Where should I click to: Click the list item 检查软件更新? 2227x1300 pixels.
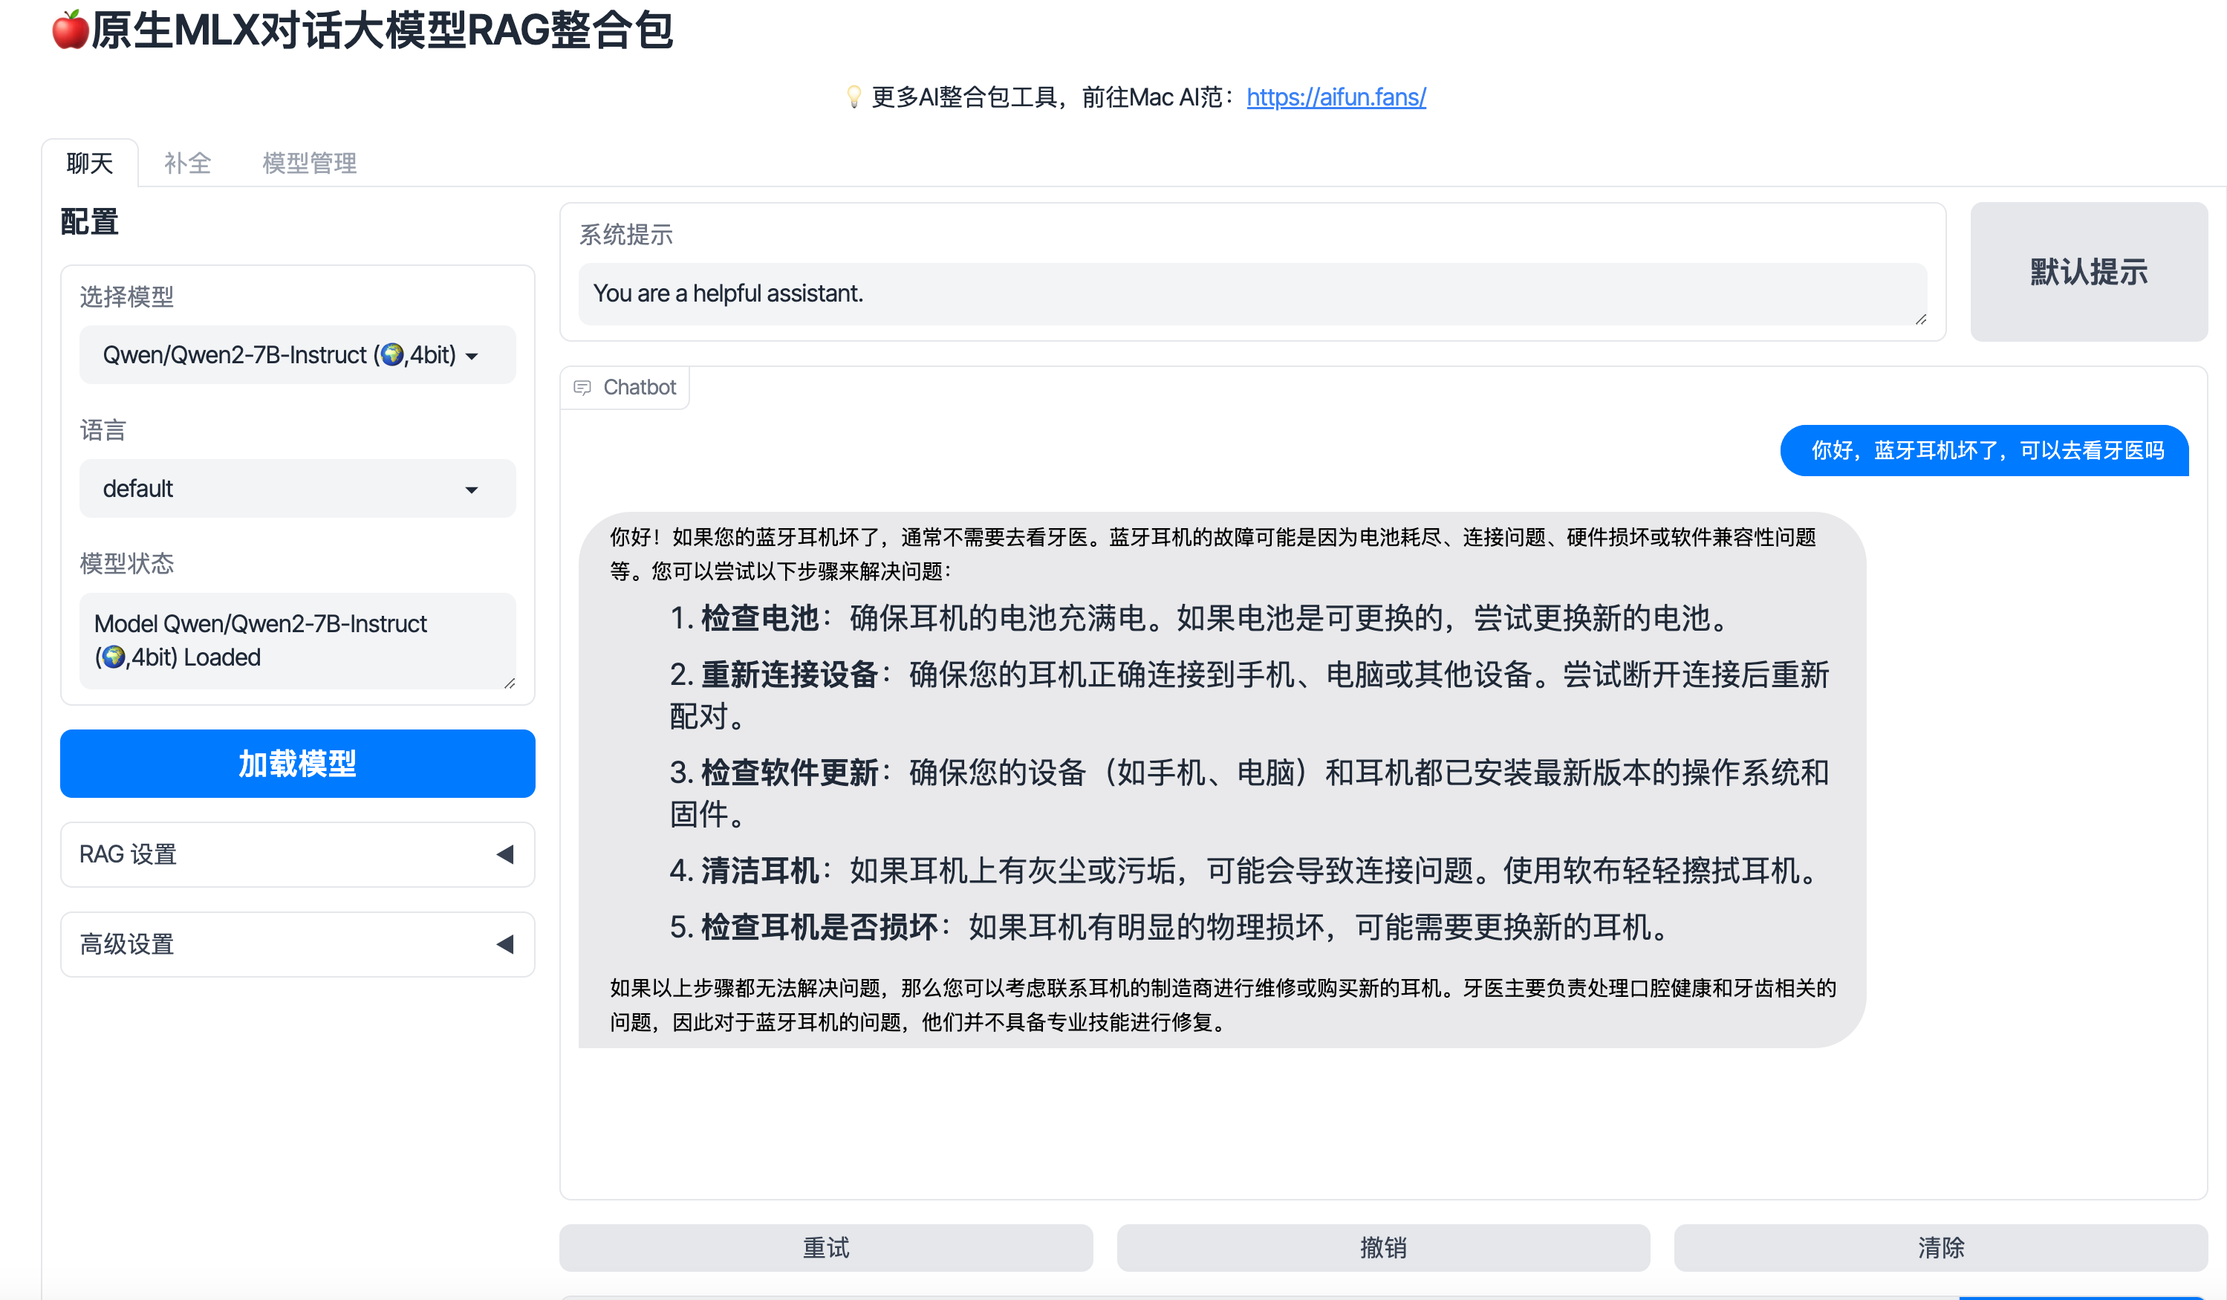pos(1249,793)
